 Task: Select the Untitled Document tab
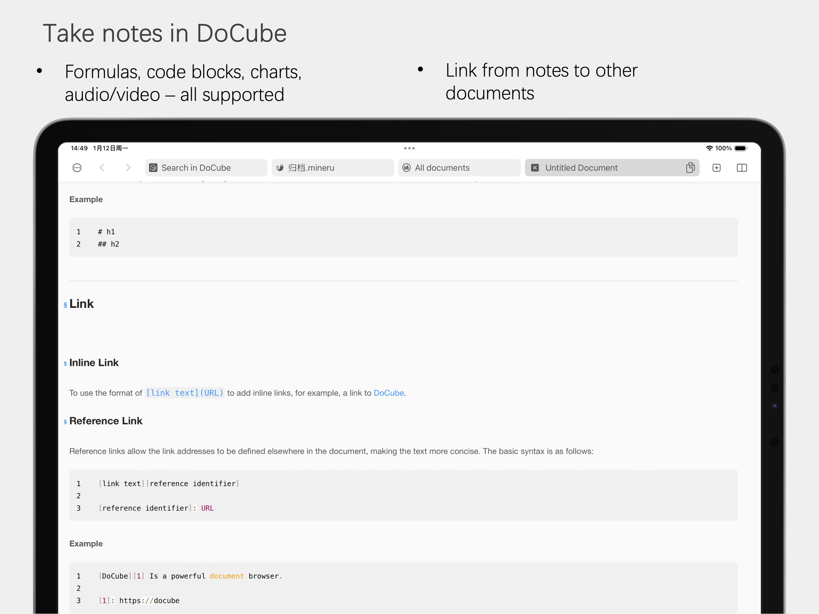point(612,168)
